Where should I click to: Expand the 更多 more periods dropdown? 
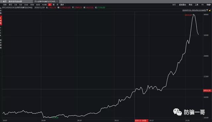point(62,5)
